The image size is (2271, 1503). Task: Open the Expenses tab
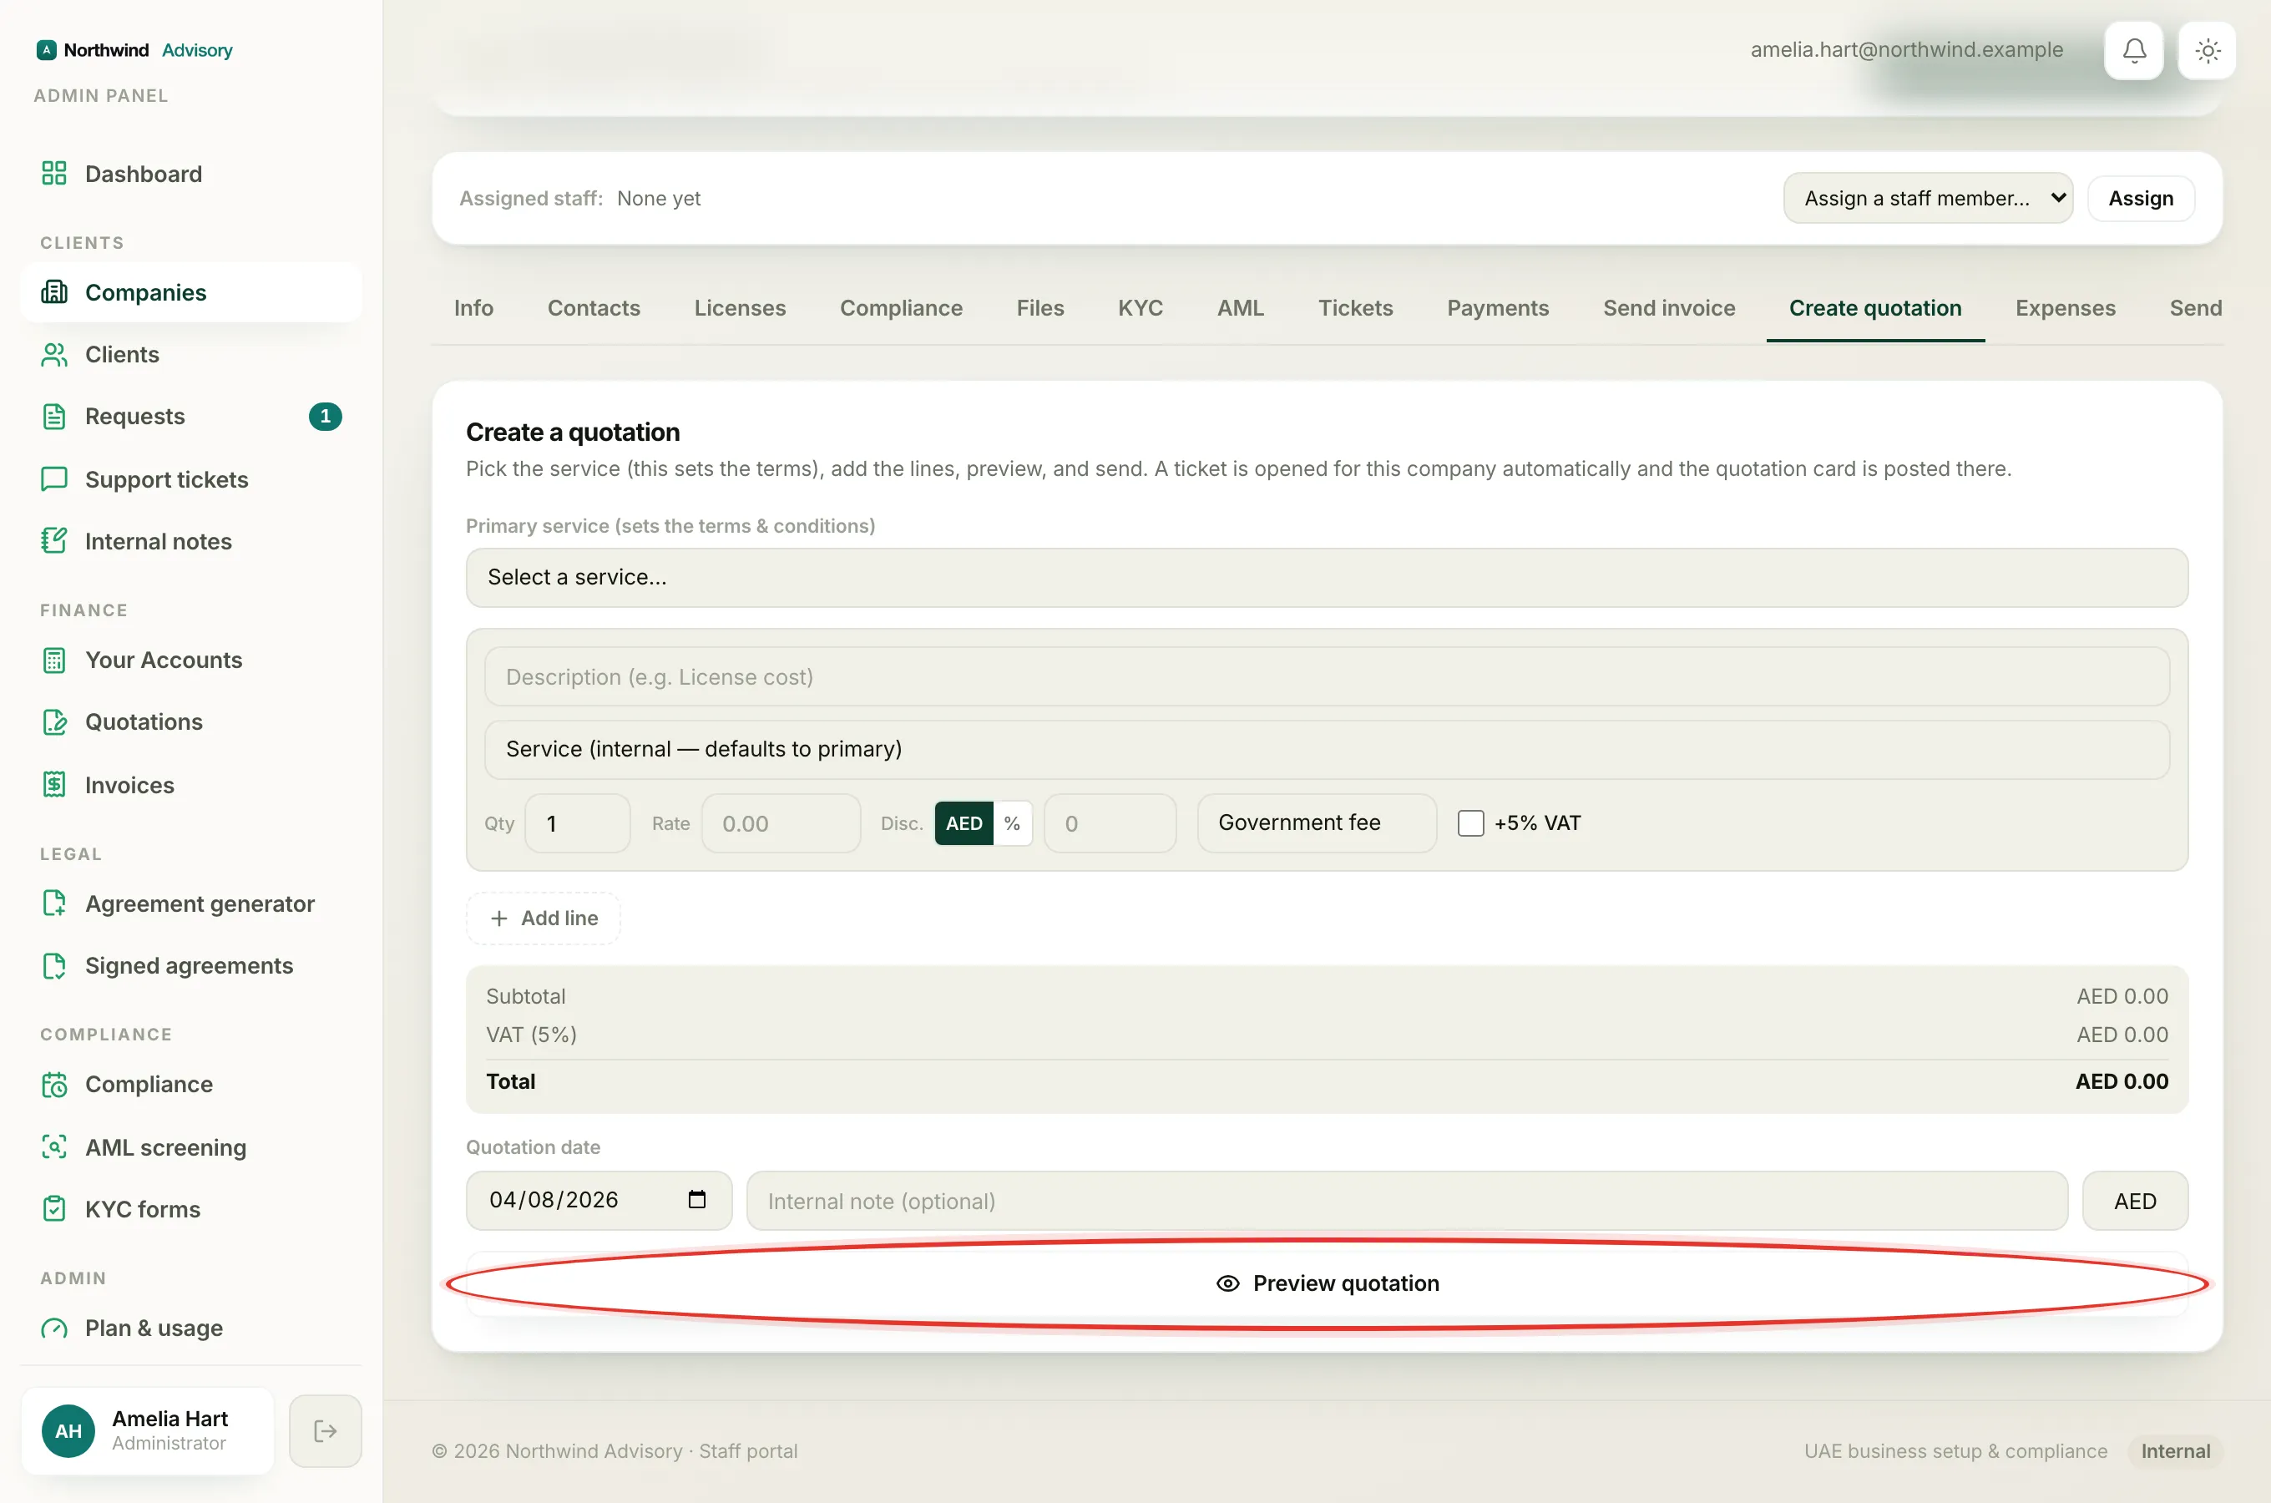(2065, 307)
